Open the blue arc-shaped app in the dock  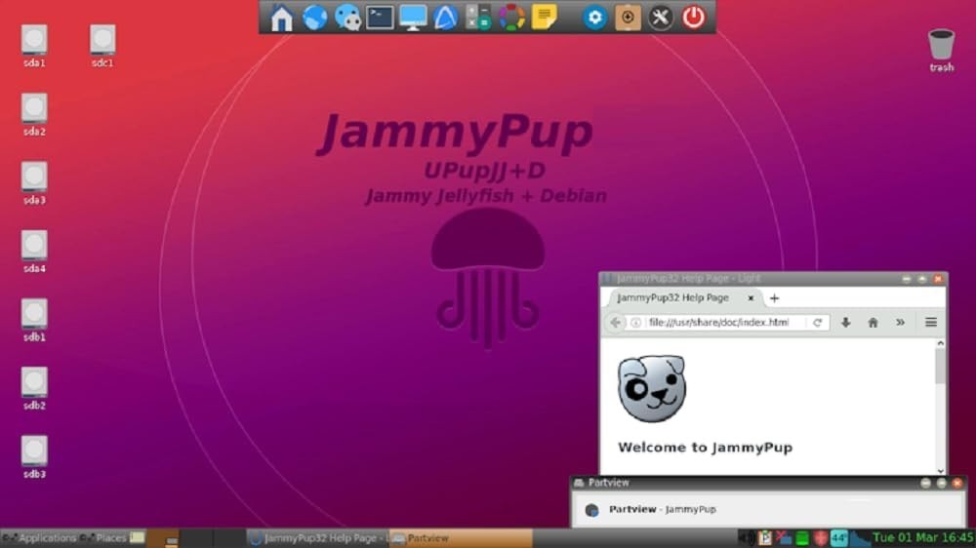pyautogui.click(x=445, y=18)
